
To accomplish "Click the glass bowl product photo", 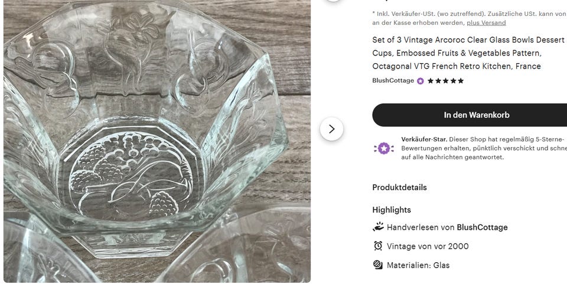I will coord(157,141).
